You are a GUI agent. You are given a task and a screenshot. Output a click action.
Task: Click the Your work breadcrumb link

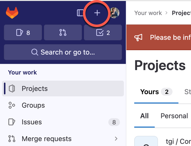pyautogui.click(x=148, y=13)
